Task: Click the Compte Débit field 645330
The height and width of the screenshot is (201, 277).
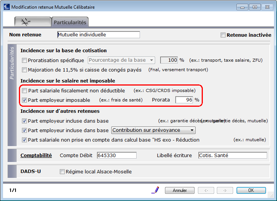Action: click(117, 156)
